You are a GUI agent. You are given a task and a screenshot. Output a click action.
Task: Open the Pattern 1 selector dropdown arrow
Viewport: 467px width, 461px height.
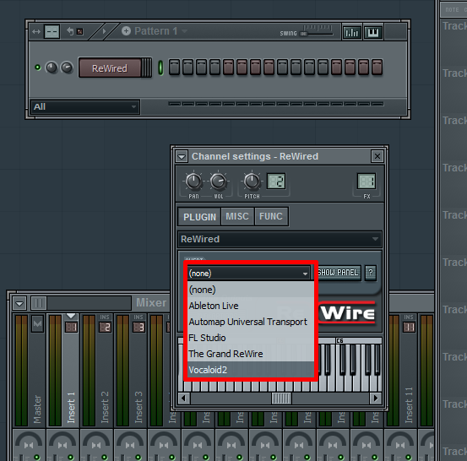pos(185,30)
